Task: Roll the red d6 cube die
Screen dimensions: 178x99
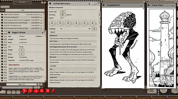Action: point(48,91)
